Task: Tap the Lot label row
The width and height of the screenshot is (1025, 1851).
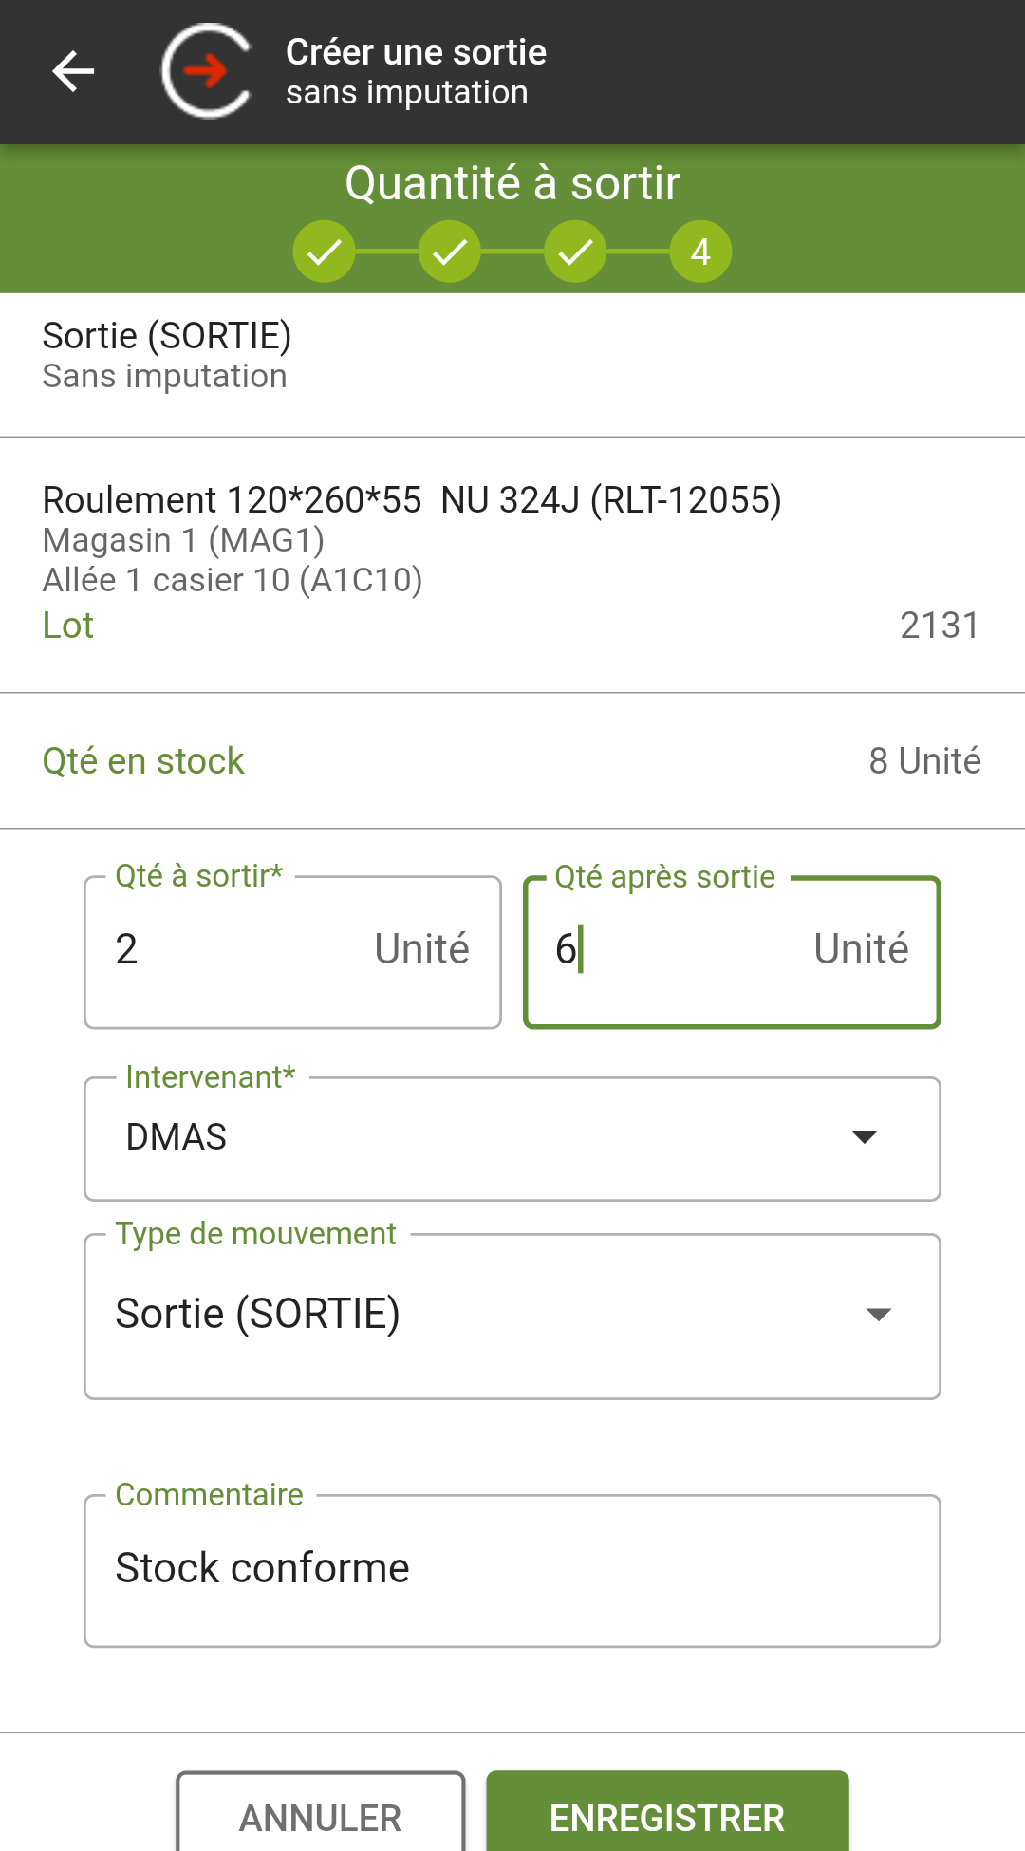Action: click(512, 626)
